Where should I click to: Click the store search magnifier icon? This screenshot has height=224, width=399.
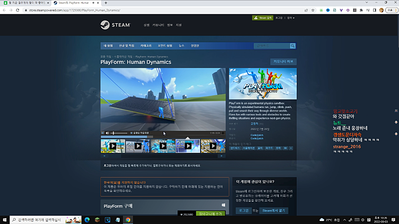coord(293,46)
